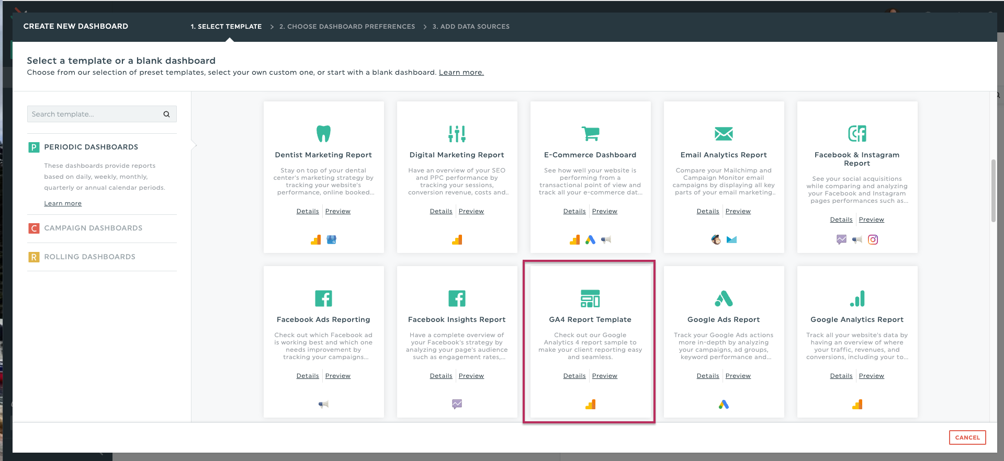
Task: Click Google Ads source icon on Google Ads Report card
Action: (724, 405)
